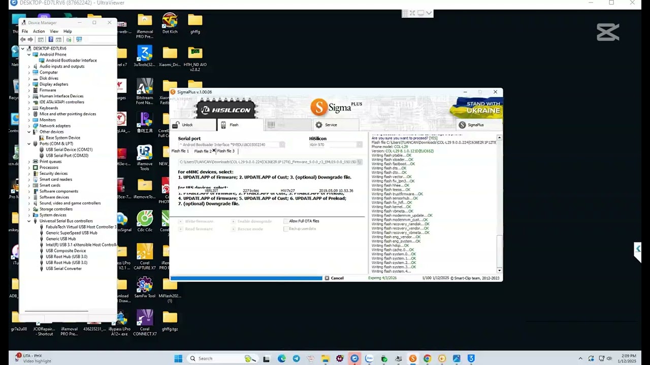
Task: Select USB Serial Port (COM20)
Action: pyautogui.click(x=67, y=156)
